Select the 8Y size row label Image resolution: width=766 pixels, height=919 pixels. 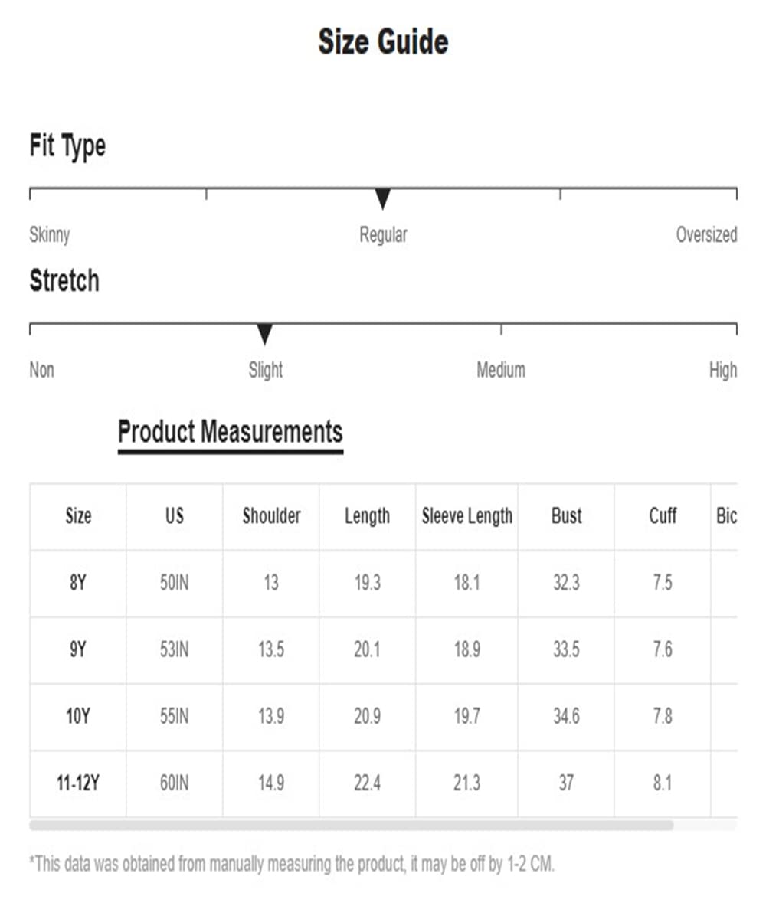point(78,584)
